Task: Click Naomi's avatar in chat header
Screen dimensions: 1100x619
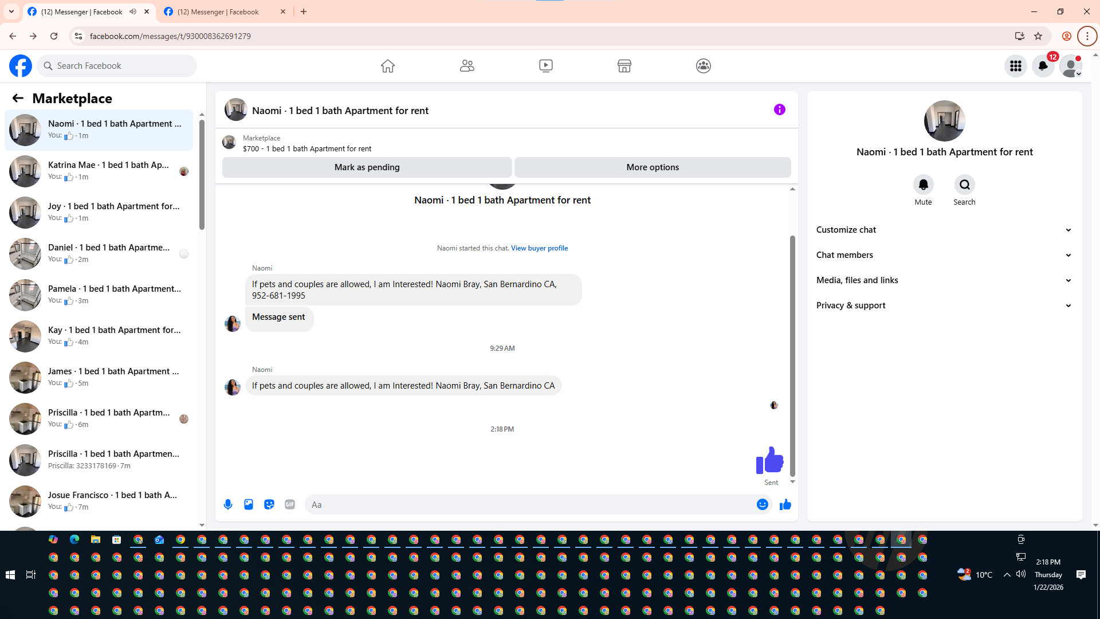Action: (x=235, y=109)
